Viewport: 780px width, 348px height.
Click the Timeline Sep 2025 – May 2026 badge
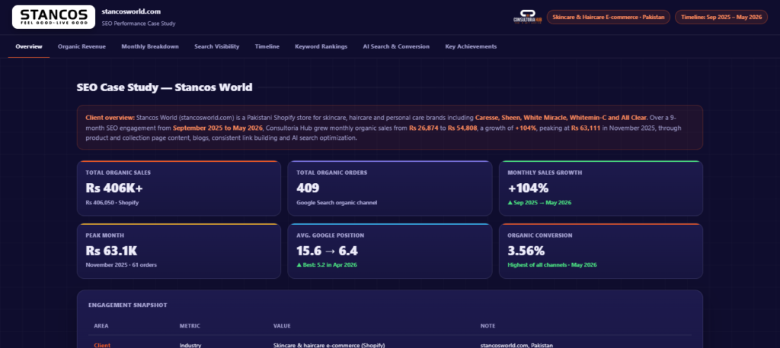pos(721,17)
